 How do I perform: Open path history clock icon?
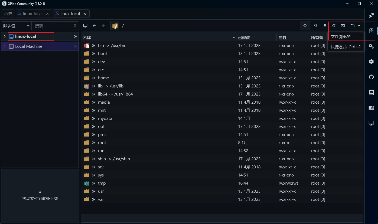pos(305,26)
